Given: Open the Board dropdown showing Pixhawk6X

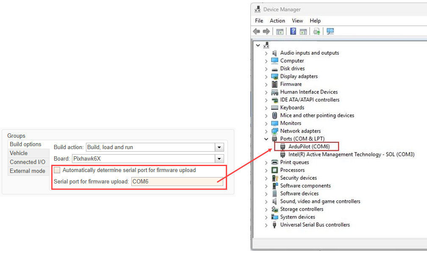Looking at the screenshot, I should 219,159.
